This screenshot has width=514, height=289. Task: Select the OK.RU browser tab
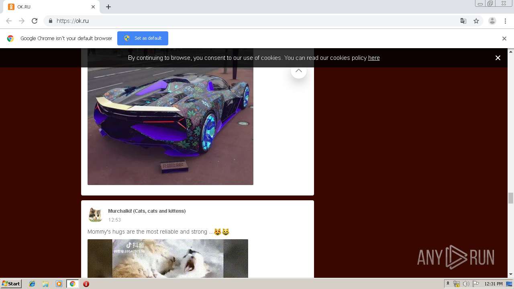coord(52,7)
